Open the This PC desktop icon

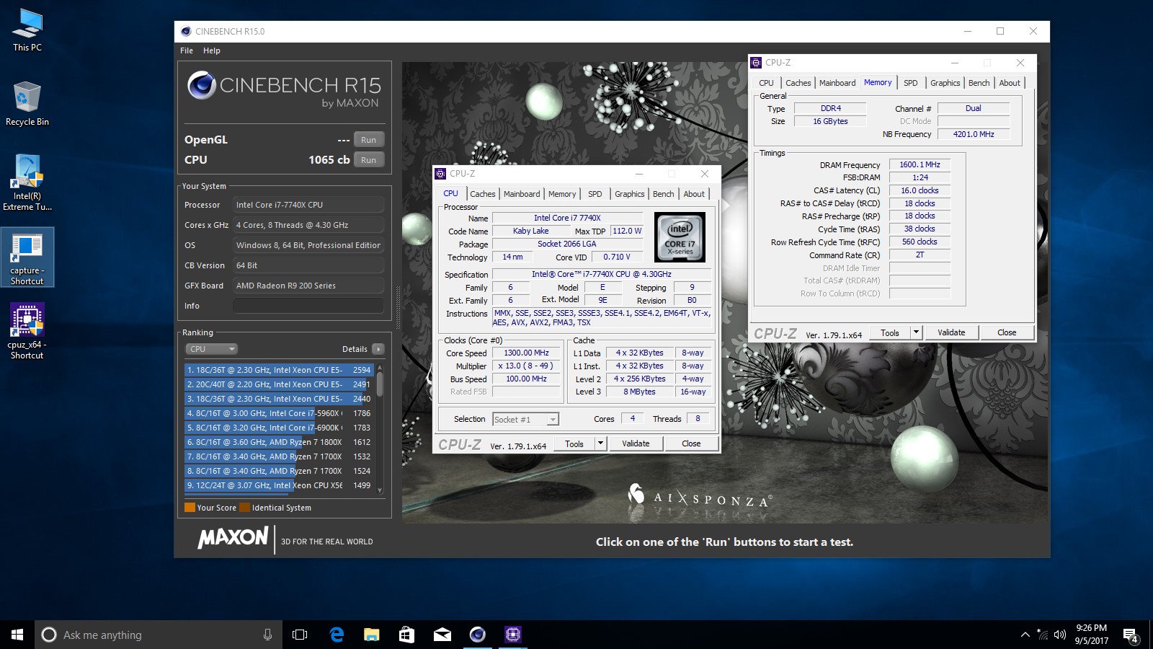coord(27,30)
